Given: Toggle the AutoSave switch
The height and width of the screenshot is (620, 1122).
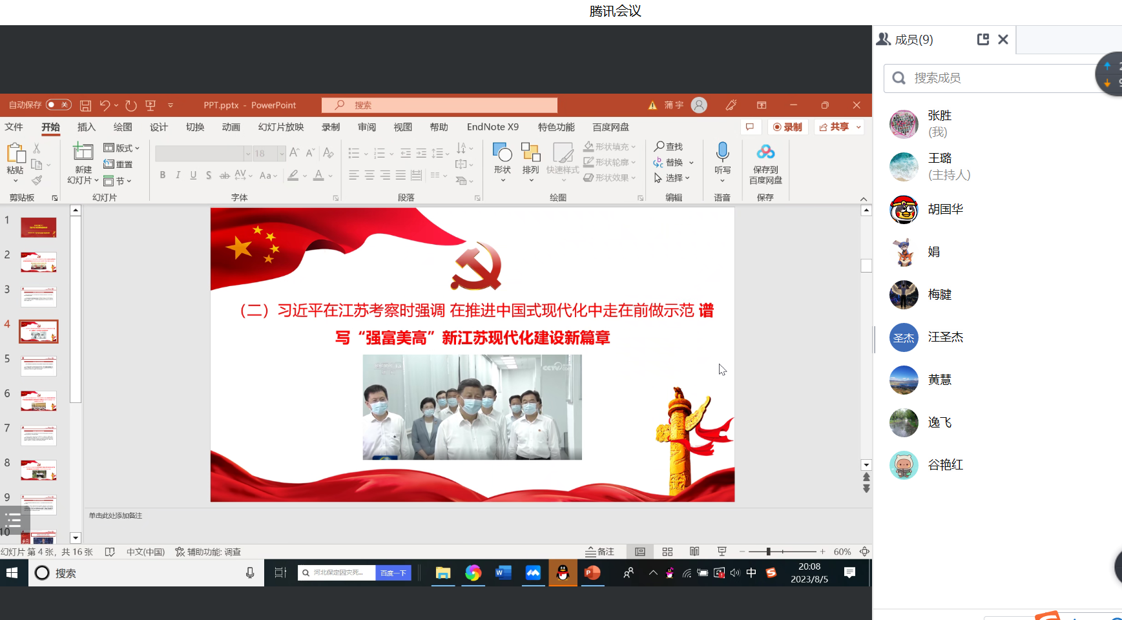Looking at the screenshot, I should [x=58, y=105].
